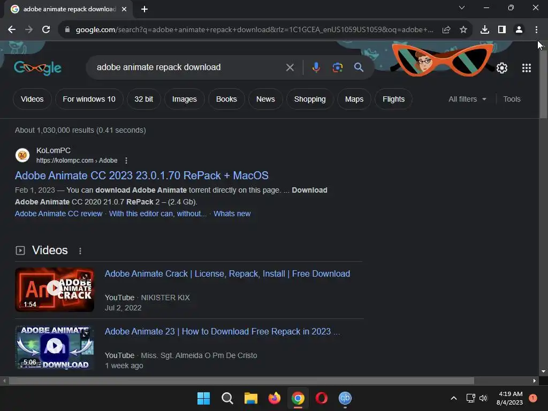Filter results by Videos
This screenshot has height=411, width=548.
click(32, 99)
